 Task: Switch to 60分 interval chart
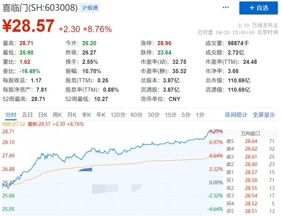click(136, 114)
